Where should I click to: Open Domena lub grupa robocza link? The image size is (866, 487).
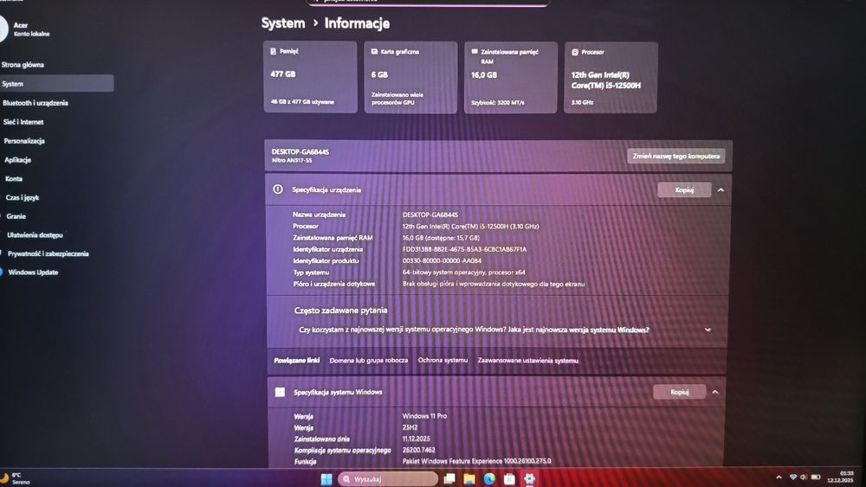(368, 360)
